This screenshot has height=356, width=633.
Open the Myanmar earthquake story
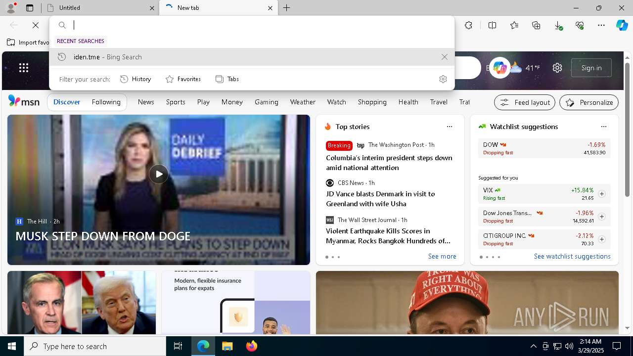tap(388, 236)
